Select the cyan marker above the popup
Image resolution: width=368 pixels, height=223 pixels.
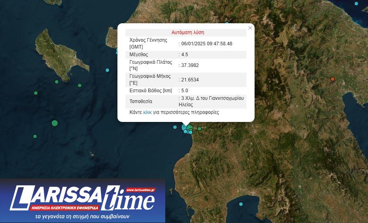[x=226, y=22]
